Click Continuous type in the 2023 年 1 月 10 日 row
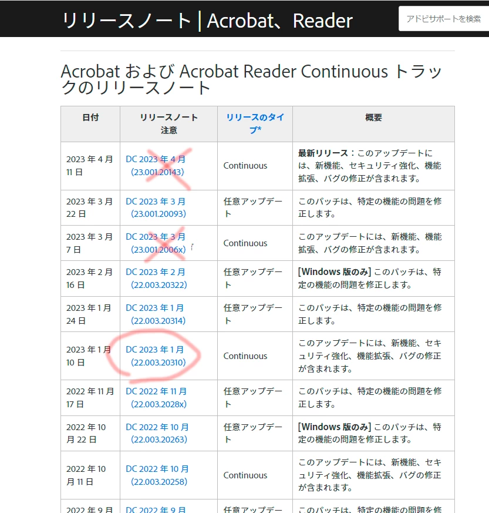The width and height of the screenshot is (489, 513). tap(245, 356)
